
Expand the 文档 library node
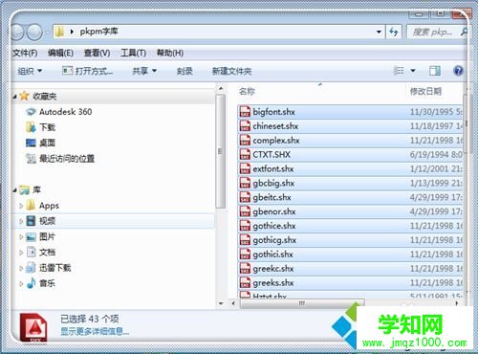coord(21,253)
